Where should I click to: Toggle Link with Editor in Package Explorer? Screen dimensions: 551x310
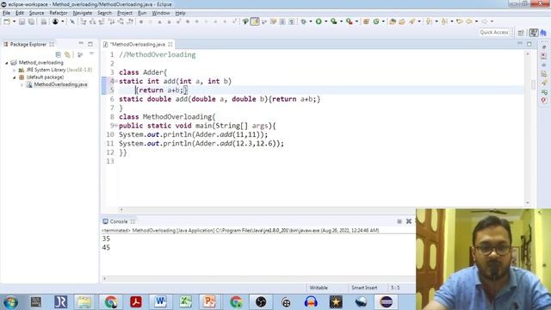coord(67,54)
